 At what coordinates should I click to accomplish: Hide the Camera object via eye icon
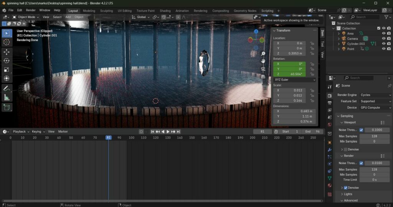tap(383, 39)
